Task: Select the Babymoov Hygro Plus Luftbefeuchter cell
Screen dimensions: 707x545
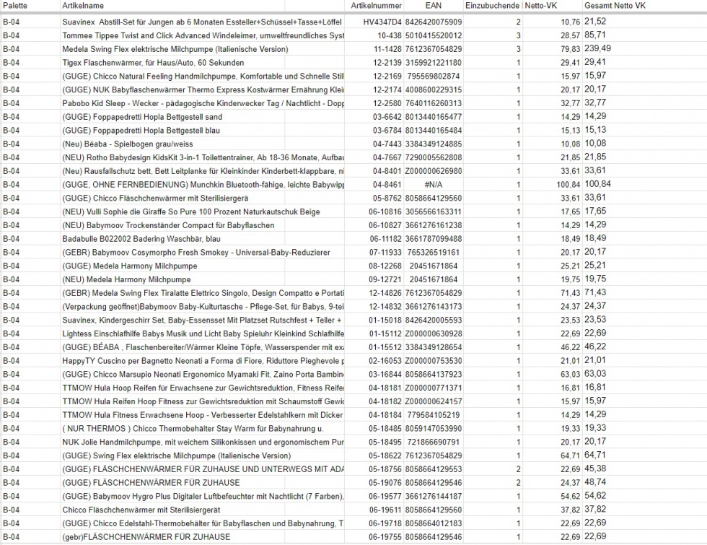Action: coord(203,497)
